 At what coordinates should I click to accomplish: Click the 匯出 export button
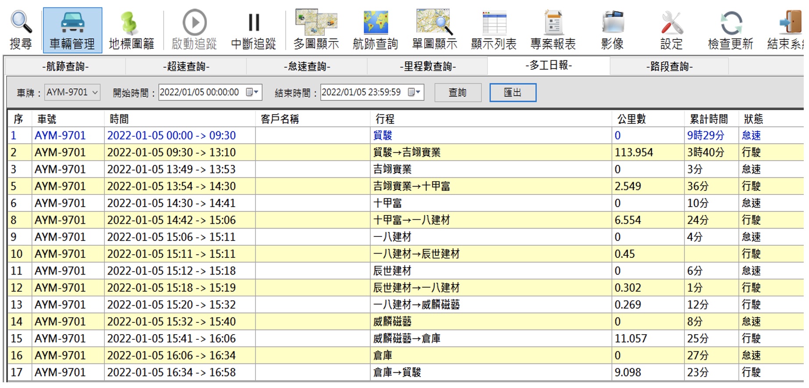[512, 92]
